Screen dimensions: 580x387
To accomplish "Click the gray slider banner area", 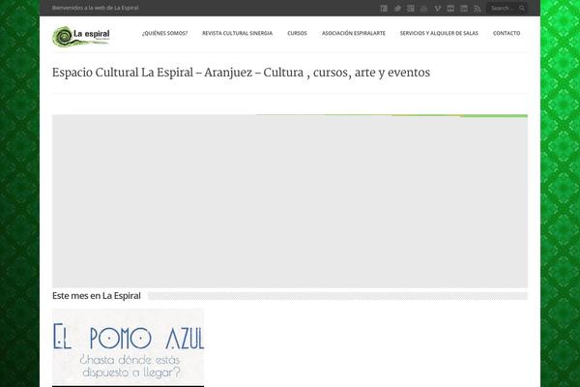I will point(290,201).
